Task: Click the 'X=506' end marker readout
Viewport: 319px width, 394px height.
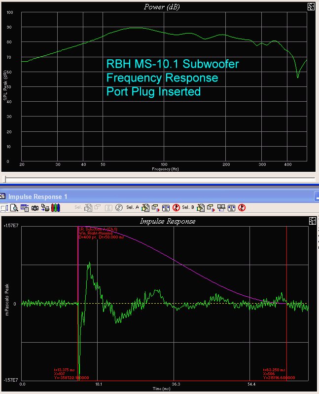Action: 269,374
